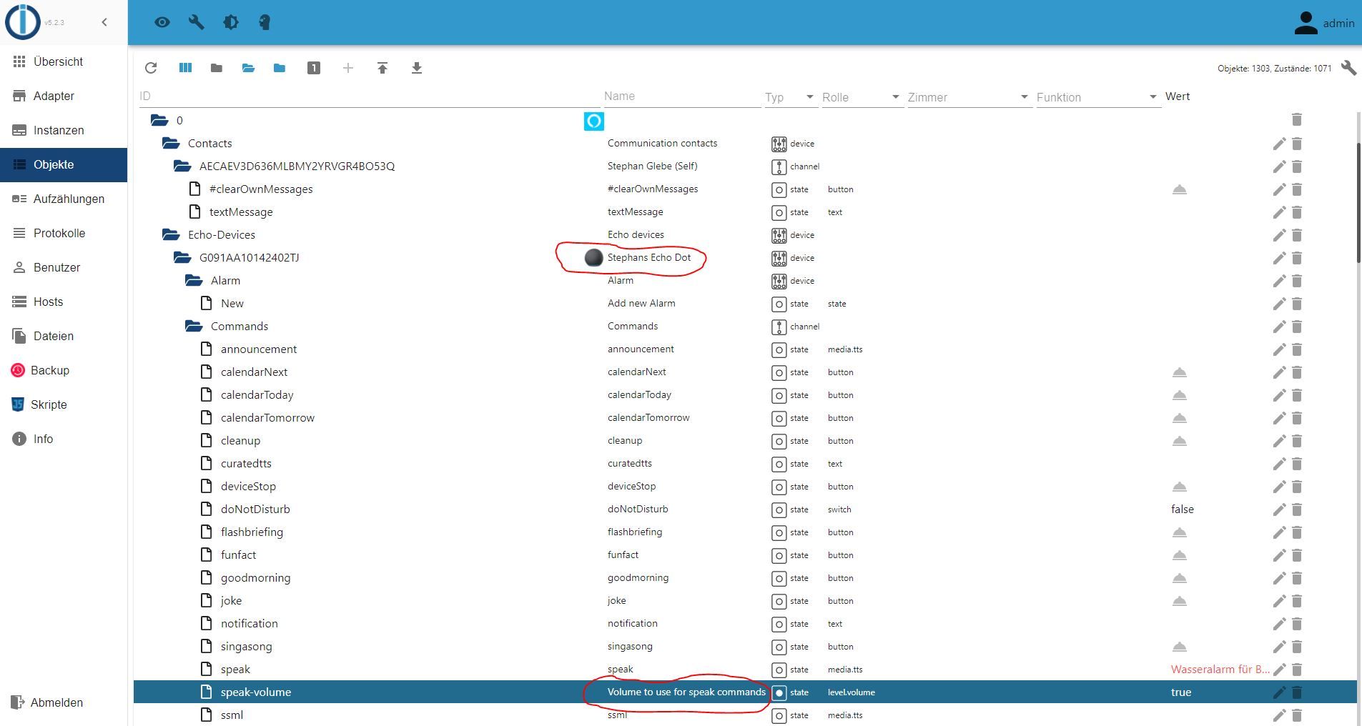Viewport: 1362px width, 726px height.
Task: Select the flashbriefing state row
Action: click(x=745, y=532)
